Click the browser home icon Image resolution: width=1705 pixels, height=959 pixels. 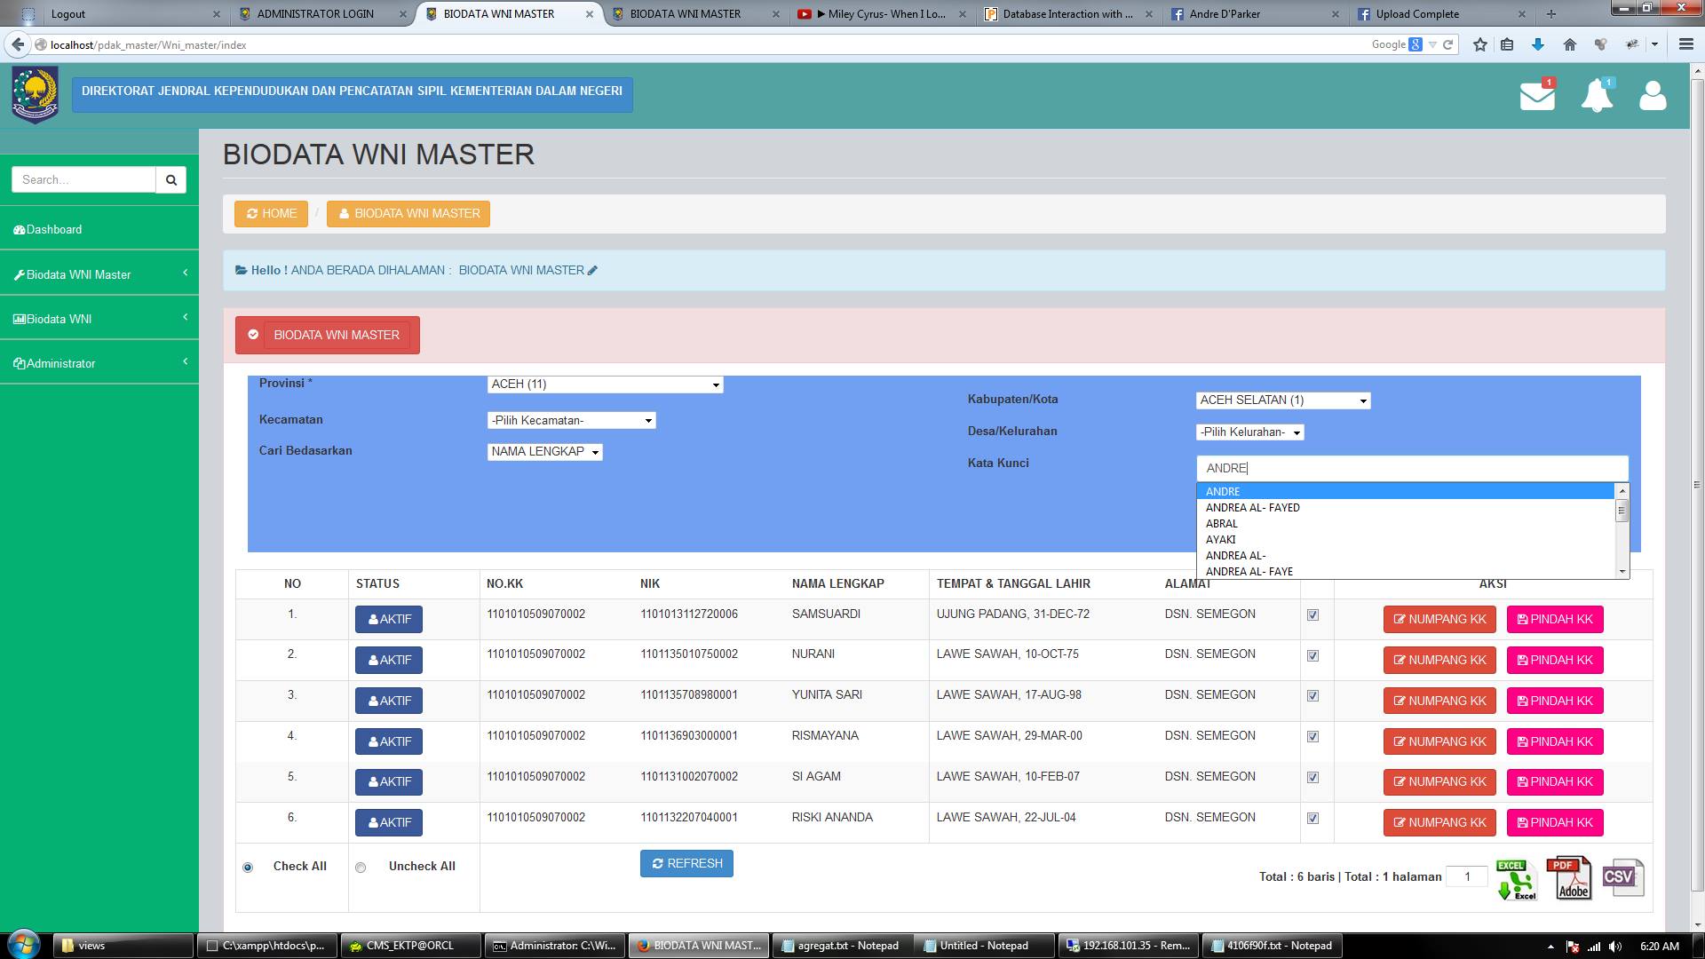pos(1570,44)
